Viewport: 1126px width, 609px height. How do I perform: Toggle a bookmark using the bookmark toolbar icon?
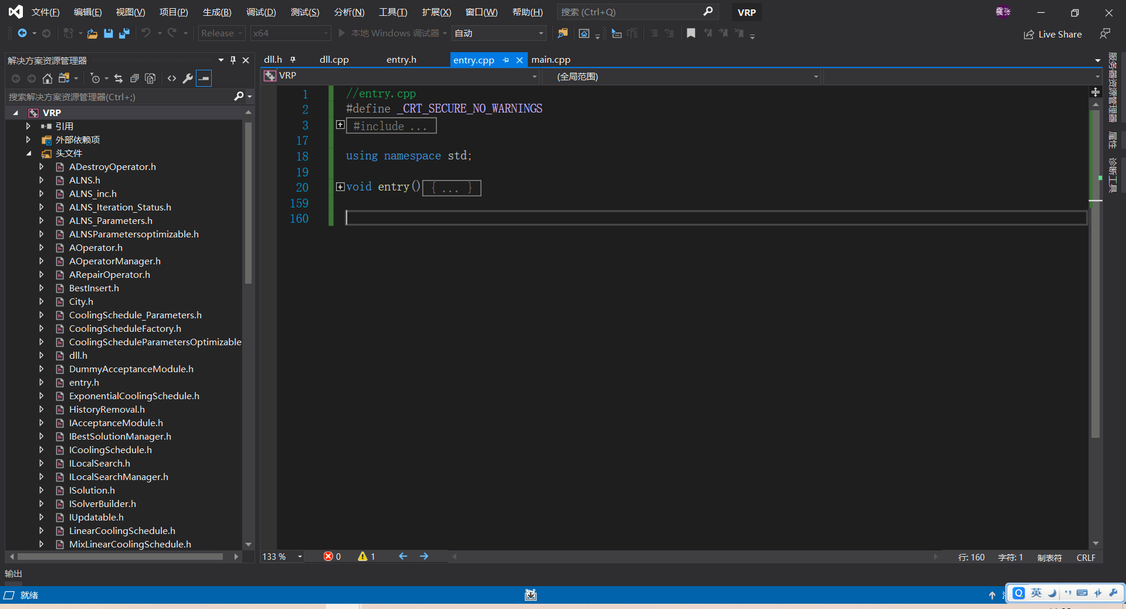pos(690,33)
